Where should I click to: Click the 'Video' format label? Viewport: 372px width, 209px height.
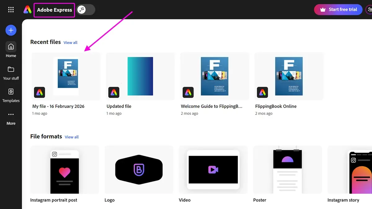pos(185,200)
